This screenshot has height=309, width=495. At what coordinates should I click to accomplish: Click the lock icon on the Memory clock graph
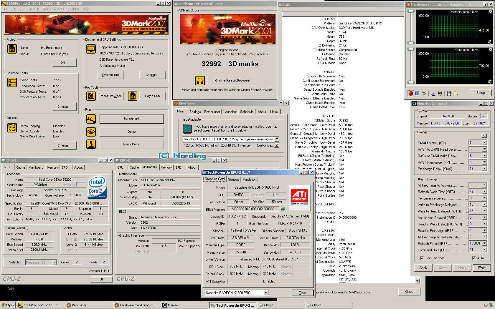point(490,41)
